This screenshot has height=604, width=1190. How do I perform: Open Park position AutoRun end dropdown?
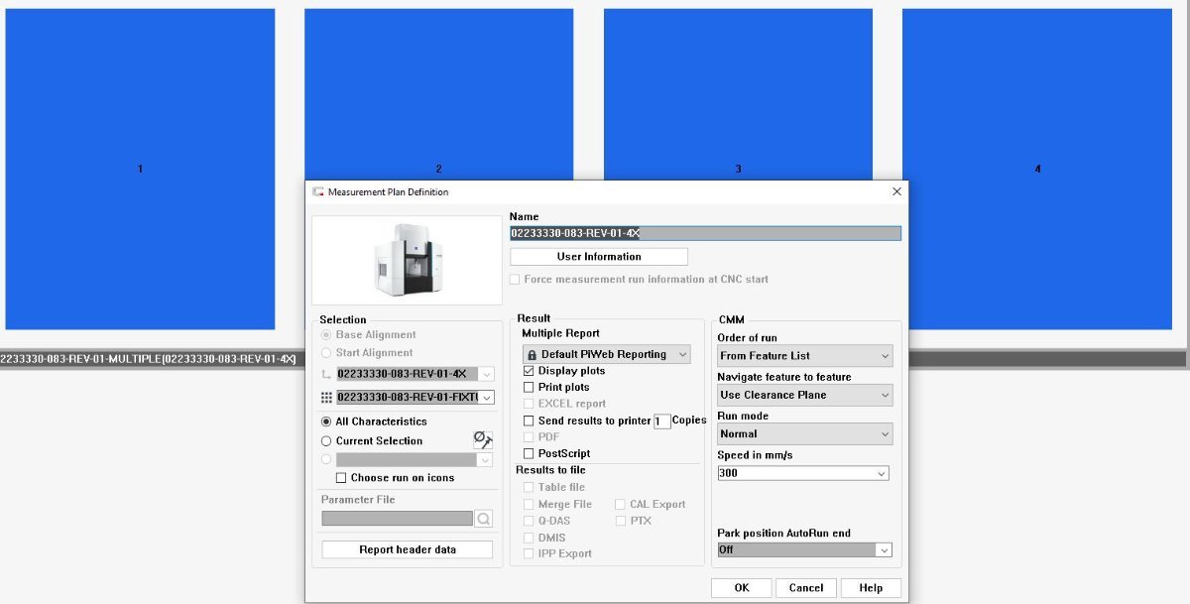804,549
